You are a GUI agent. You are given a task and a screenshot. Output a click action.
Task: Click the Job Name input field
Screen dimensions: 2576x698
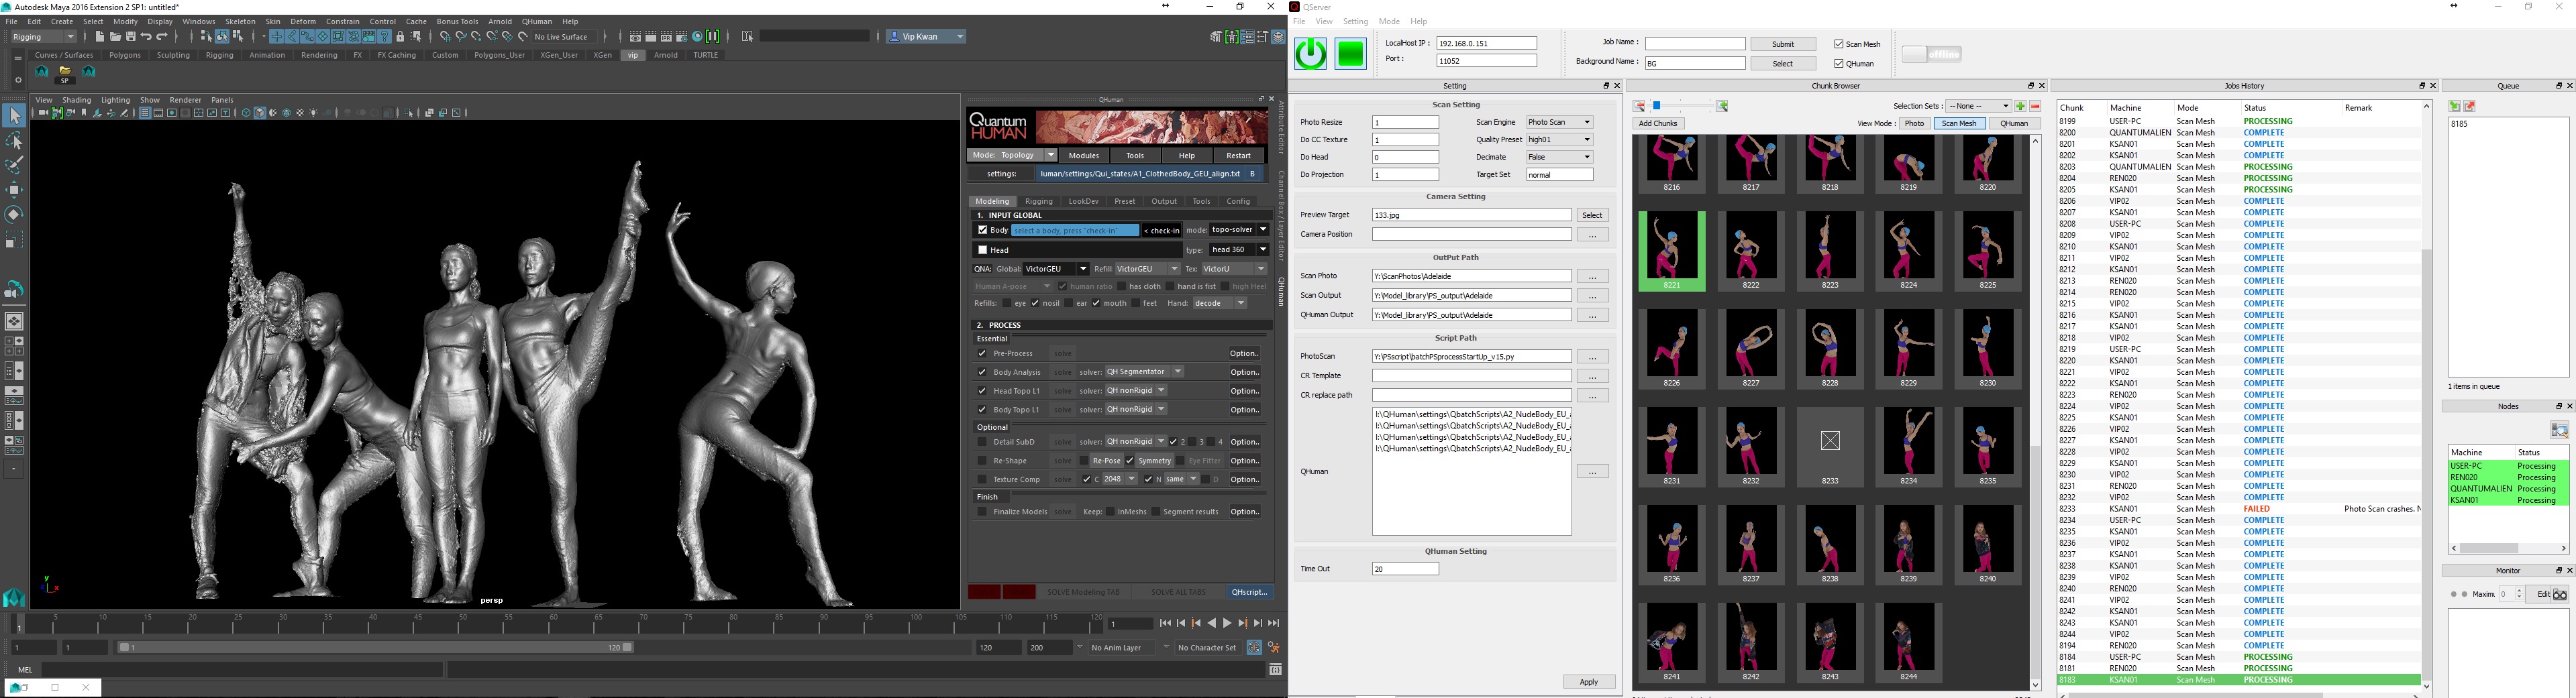[1695, 44]
